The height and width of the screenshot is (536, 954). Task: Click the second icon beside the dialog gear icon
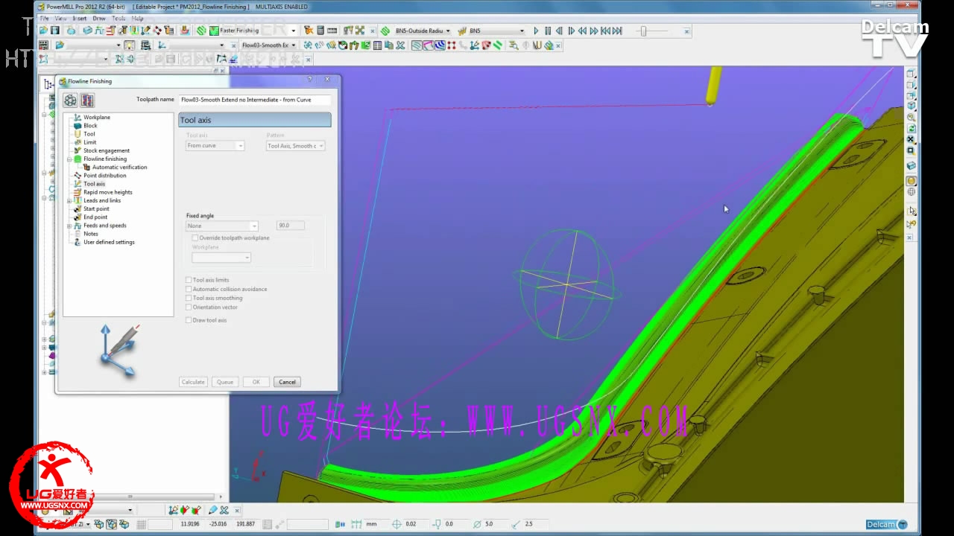87,100
